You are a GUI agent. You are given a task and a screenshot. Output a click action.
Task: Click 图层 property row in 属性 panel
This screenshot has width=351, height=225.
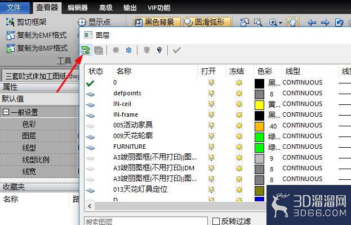(38, 136)
